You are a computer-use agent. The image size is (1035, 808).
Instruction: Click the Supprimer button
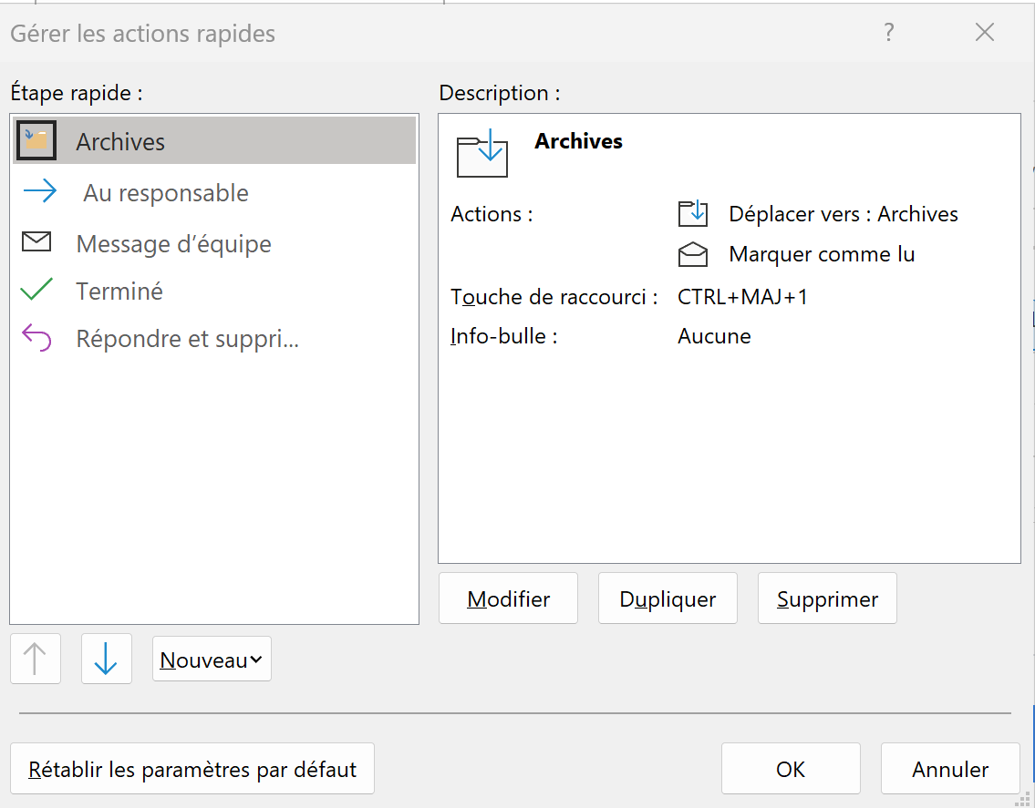point(827,598)
